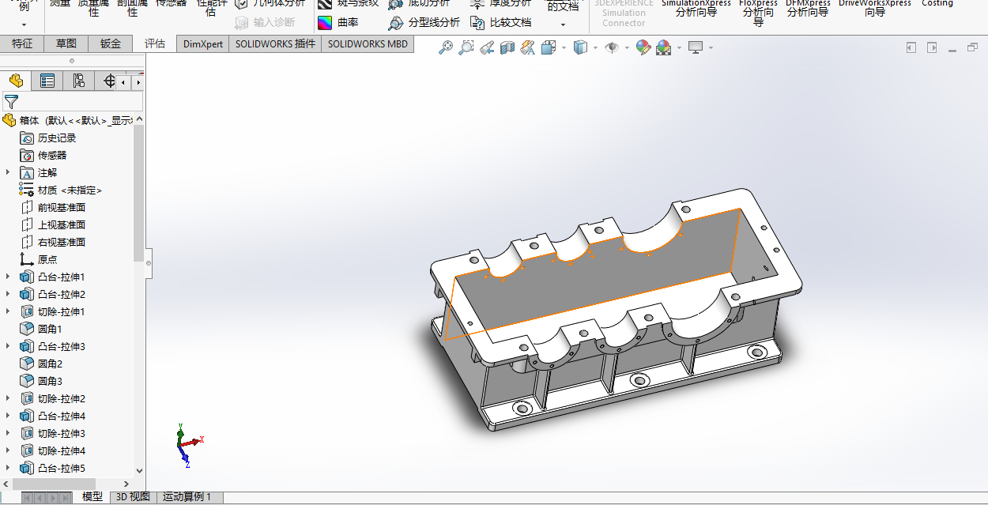This screenshot has height=505, width=988.
Task: Select the 前视基准面 front plane item
Action: [x=61, y=207]
